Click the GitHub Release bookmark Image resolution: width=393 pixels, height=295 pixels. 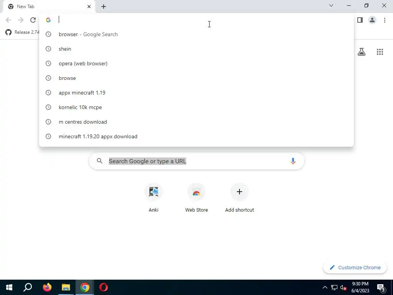tap(22, 32)
